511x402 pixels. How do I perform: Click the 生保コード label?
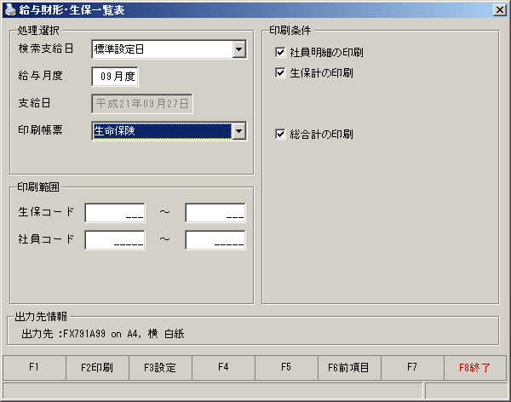tap(46, 212)
